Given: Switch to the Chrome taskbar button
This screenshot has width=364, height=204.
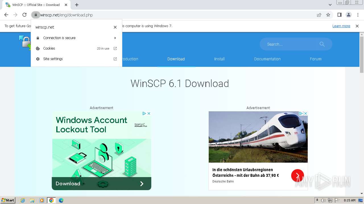Looking at the screenshot, I should point(51,200).
